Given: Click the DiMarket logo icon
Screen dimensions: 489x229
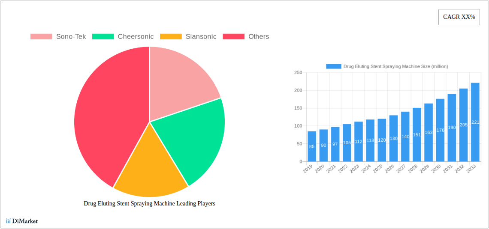Looking at the screenshot, I should pyautogui.click(x=8, y=221).
